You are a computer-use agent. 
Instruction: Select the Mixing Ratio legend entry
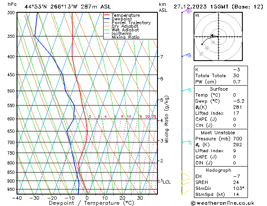pos(126,38)
